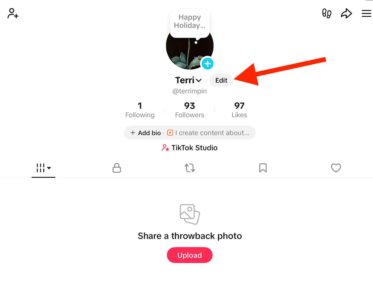Click the Edit profile button
The width and height of the screenshot is (373, 284).
click(x=221, y=80)
